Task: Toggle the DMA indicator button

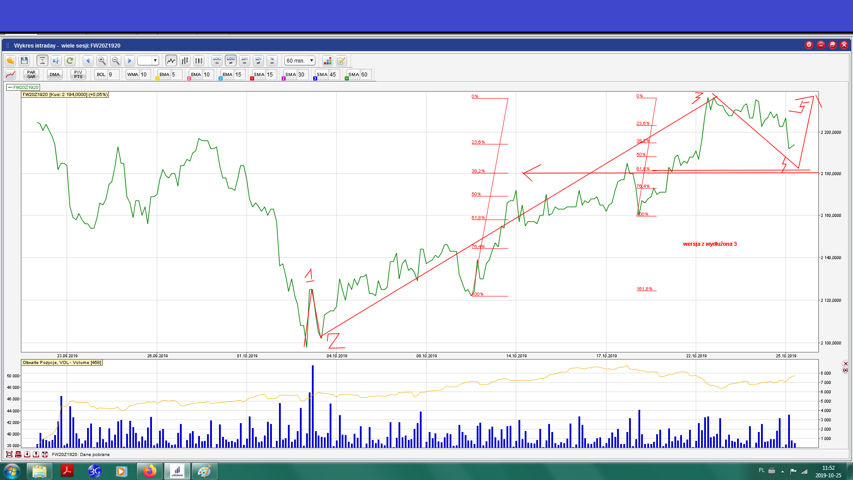Action: 55,75
